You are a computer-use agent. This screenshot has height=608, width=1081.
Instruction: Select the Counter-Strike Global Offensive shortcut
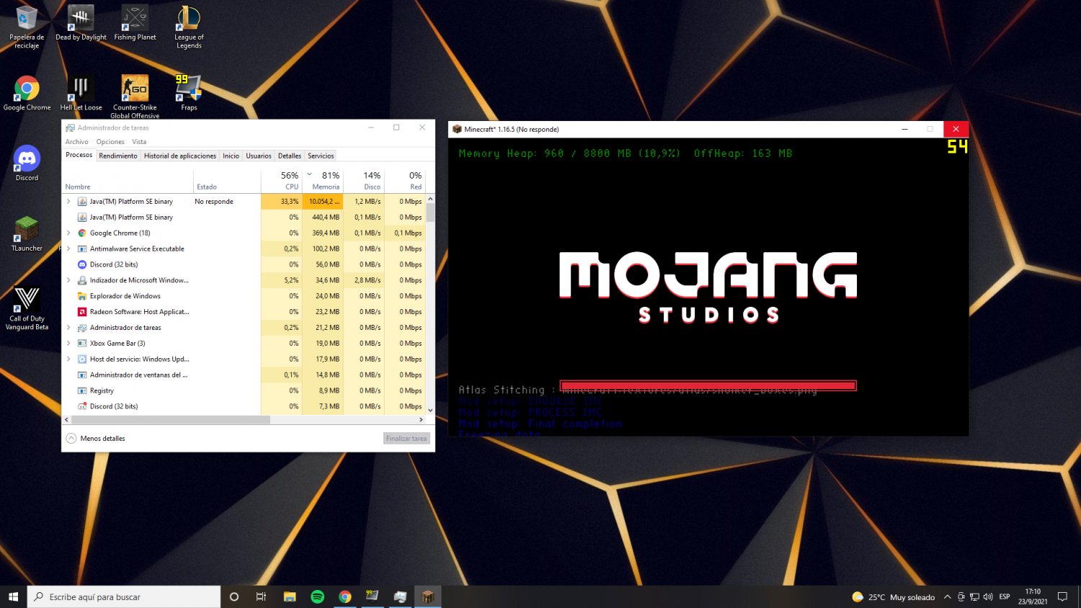pos(135,97)
